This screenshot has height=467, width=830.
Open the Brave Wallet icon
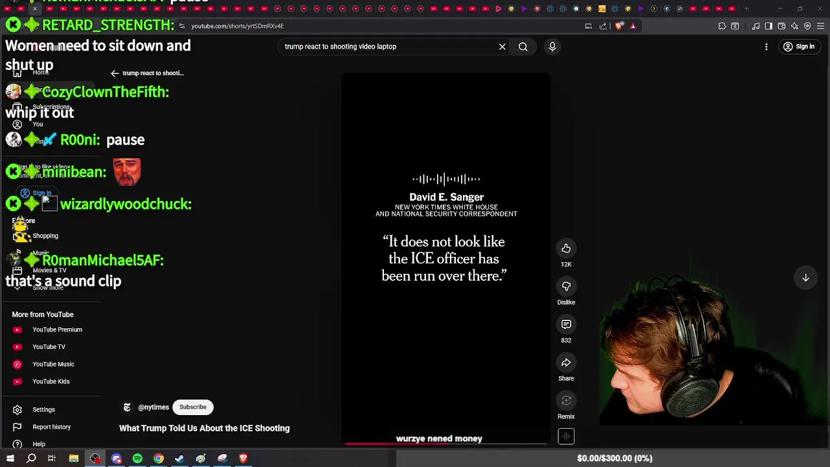point(781,26)
